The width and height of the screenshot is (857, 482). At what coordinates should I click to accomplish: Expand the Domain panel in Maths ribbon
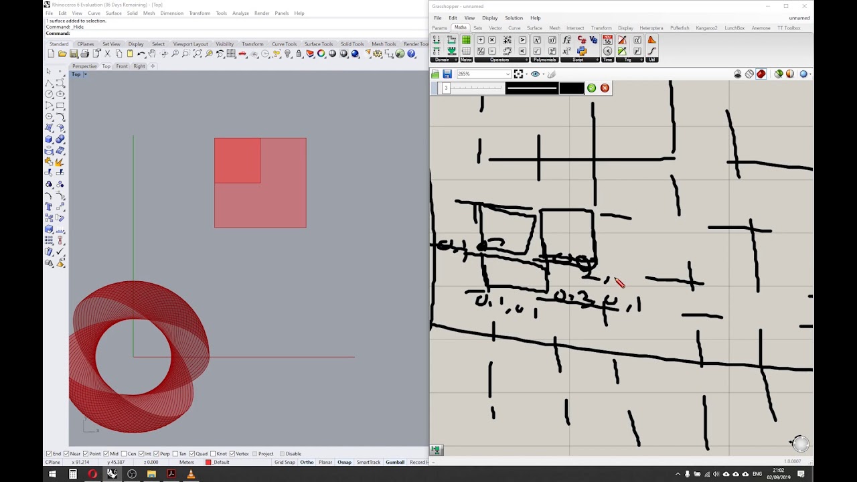point(456,60)
